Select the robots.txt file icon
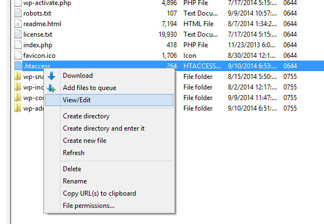Image resolution: width=324 pixels, height=224 pixels. tap(18, 13)
